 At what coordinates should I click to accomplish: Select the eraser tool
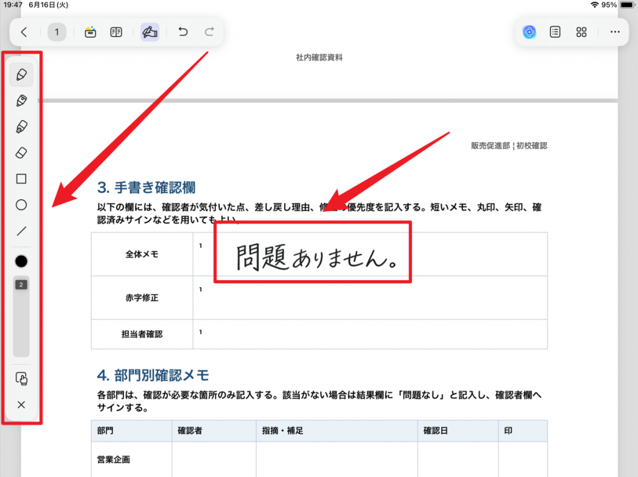(22, 153)
